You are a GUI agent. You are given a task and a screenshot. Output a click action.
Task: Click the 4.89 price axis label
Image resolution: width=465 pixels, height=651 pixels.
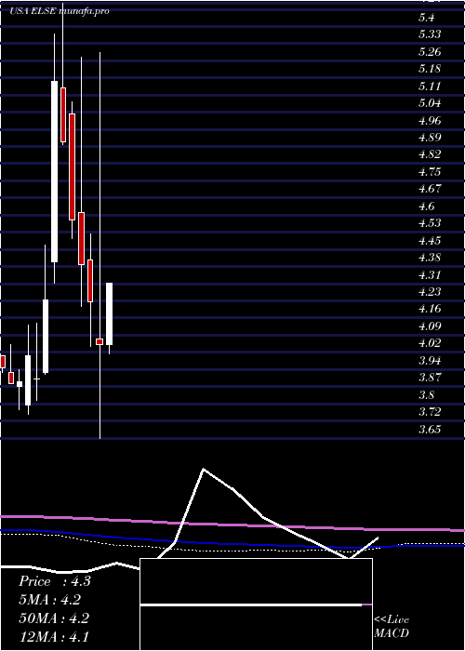[430, 138]
